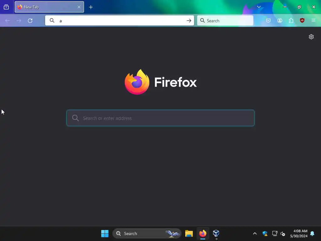
Task: Click the toolbar Search box
Action: click(225, 20)
